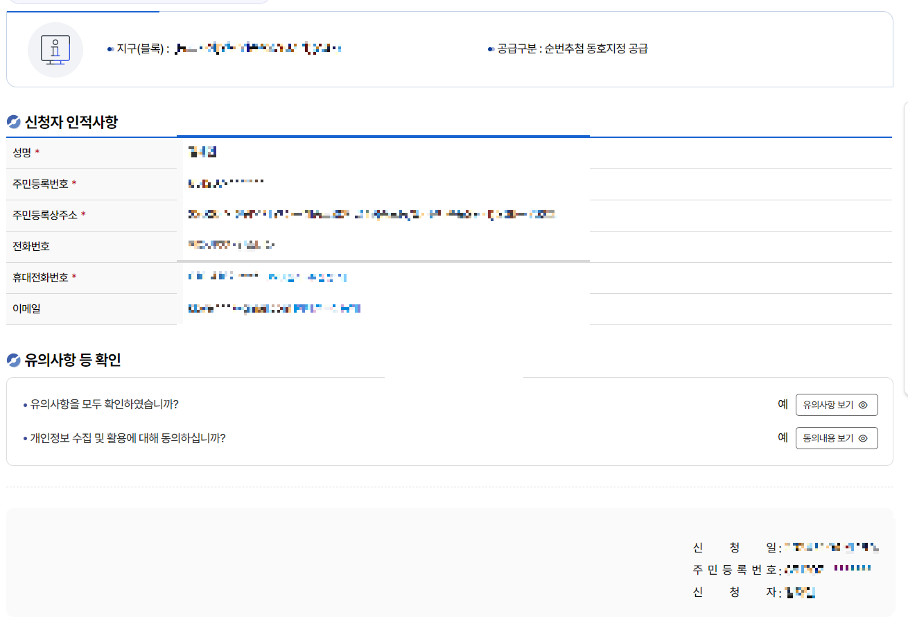The image size is (908, 626).
Task: Click the blue swirl icon beside 신청자 인적사항
Action: pos(13,121)
